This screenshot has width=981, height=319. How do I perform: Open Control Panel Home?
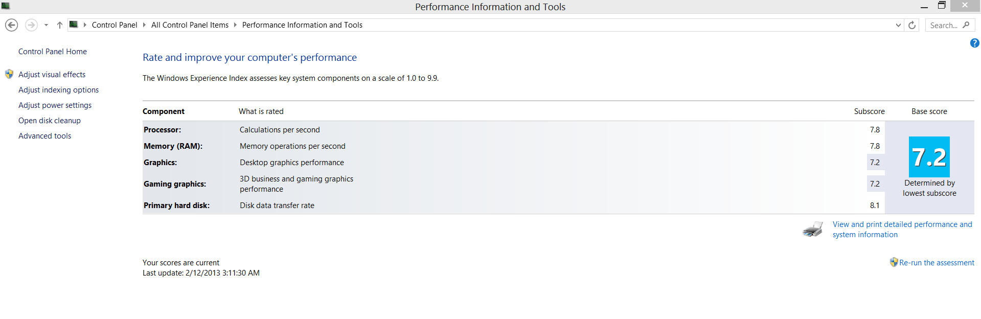[x=53, y=52]
